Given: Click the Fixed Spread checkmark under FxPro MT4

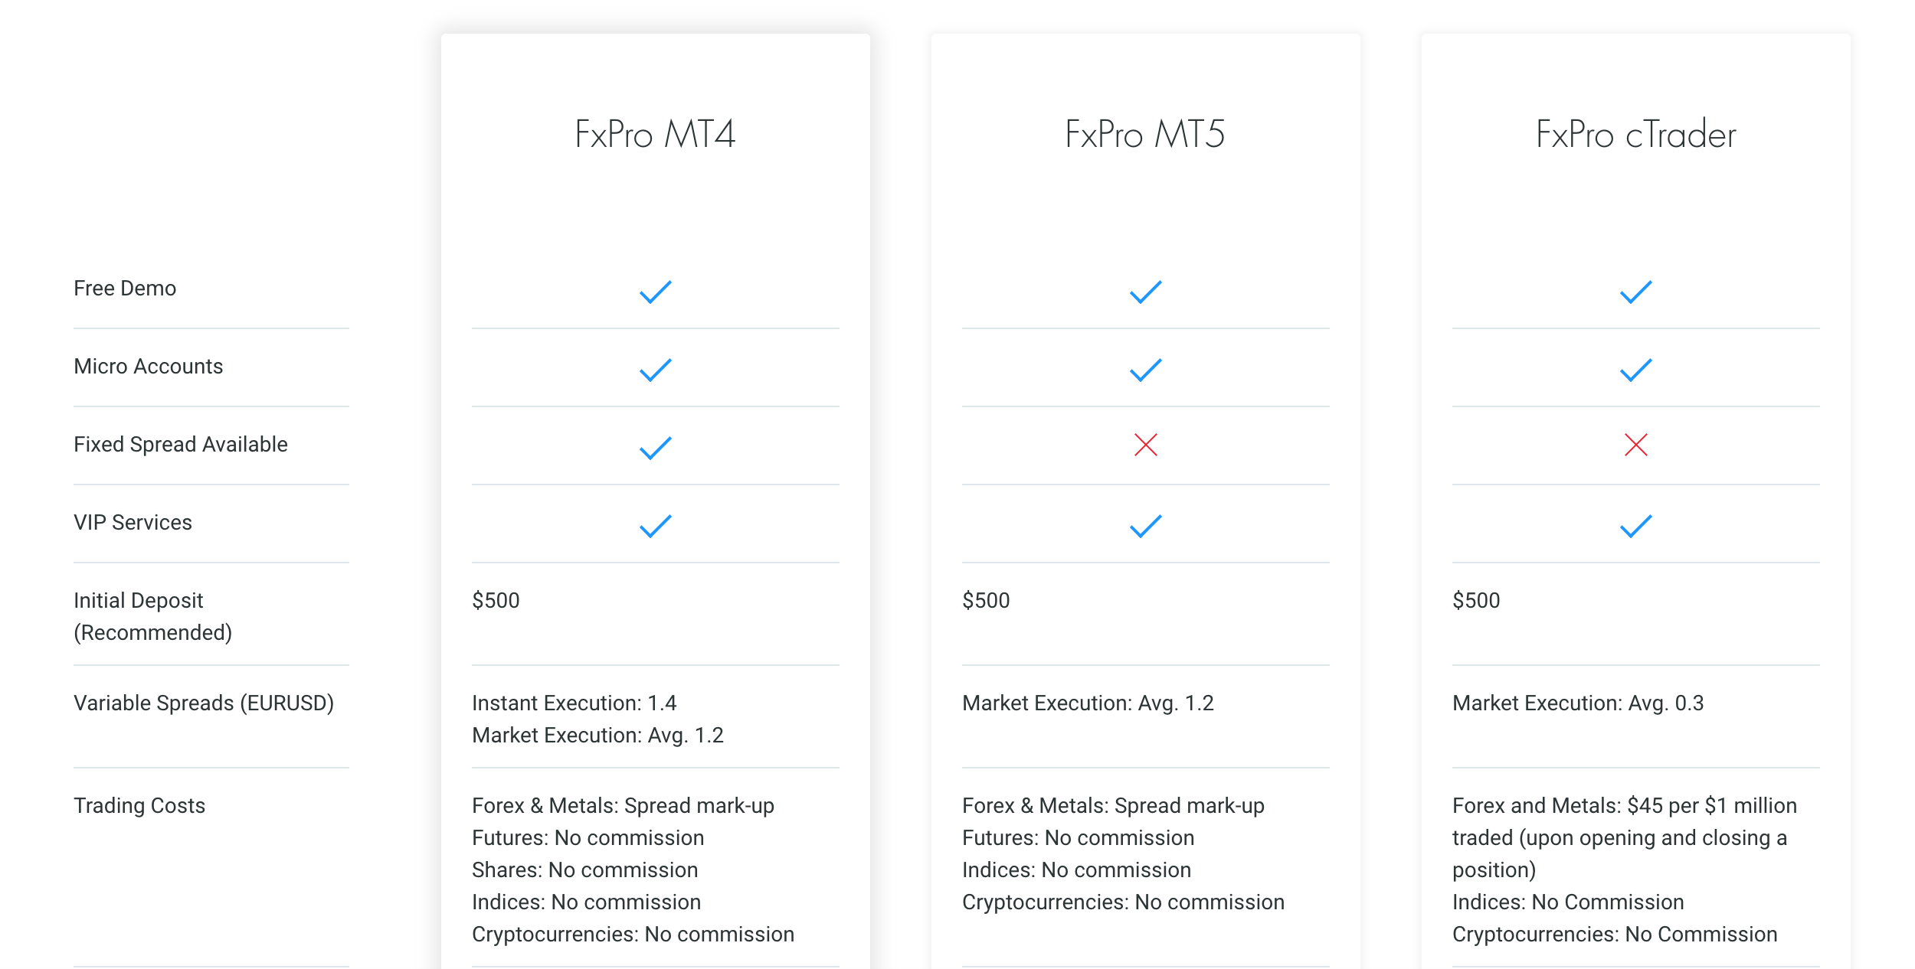Looking at the screenshot, I should coord(656,448).
